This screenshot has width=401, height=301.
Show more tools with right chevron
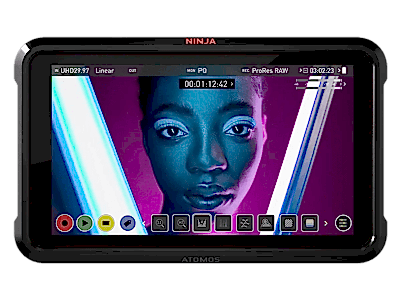click(326, 223)
